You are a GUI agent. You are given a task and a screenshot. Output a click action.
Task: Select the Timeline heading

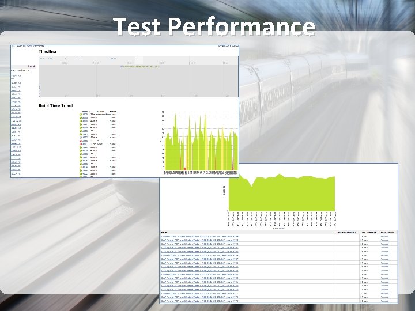[x=47, y=52]
